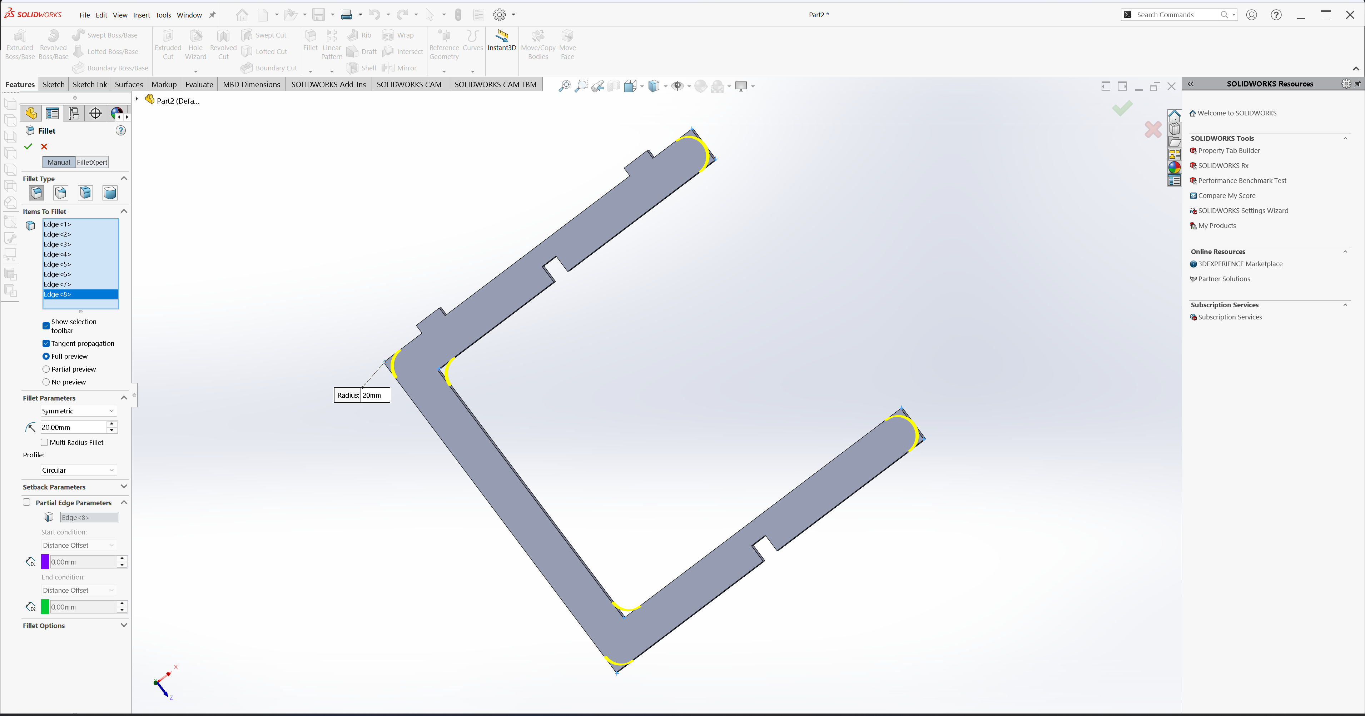
Task: Select the Partial preview radio button
Action: coord(46,369)
